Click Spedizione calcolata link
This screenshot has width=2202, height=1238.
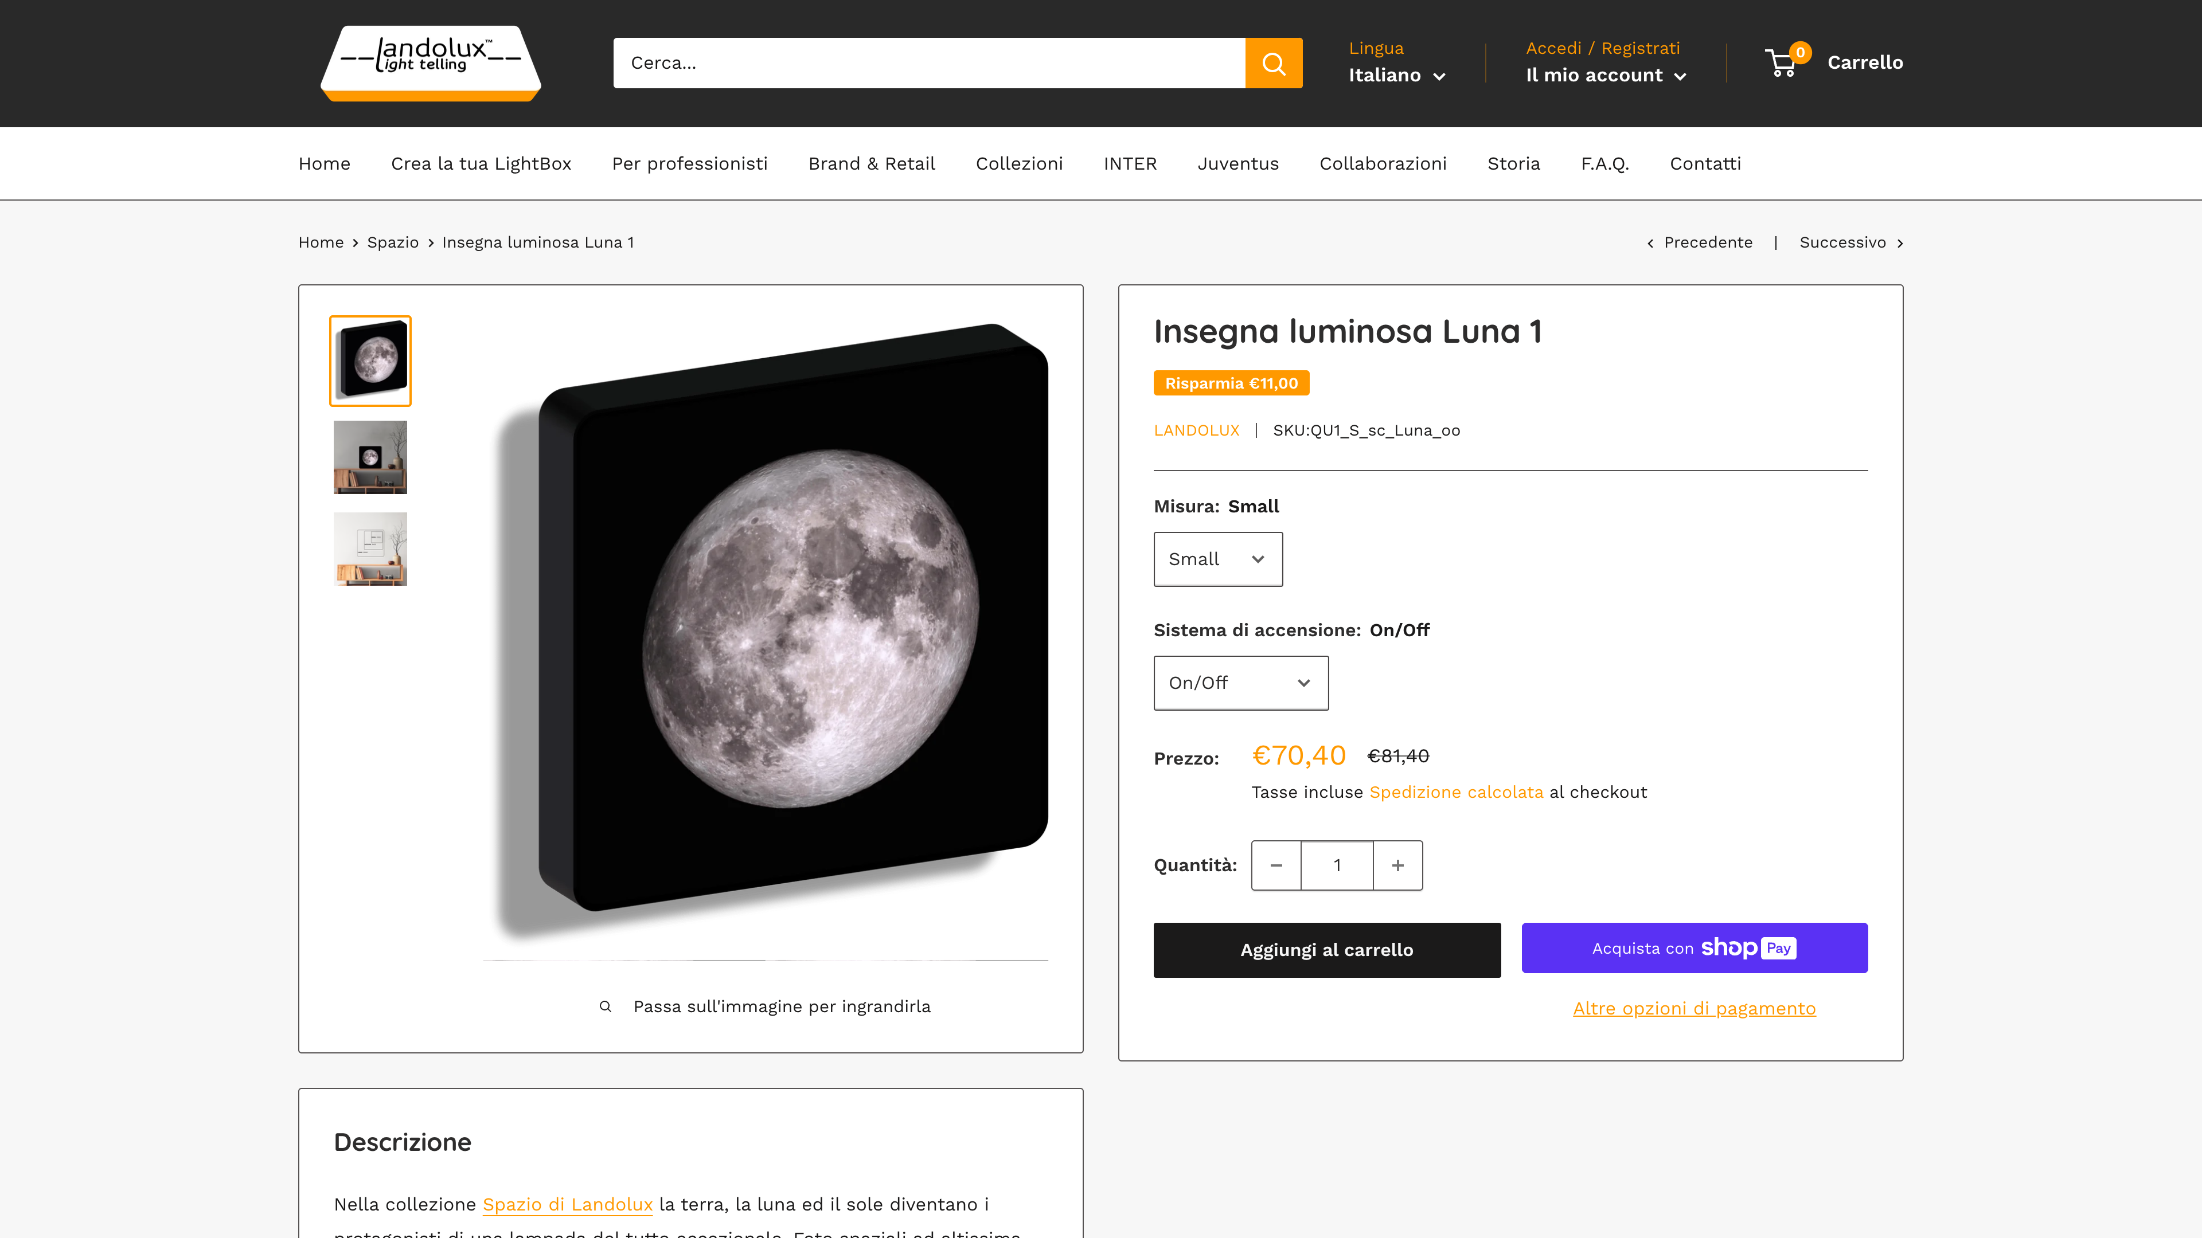(x=1457, y=792)
